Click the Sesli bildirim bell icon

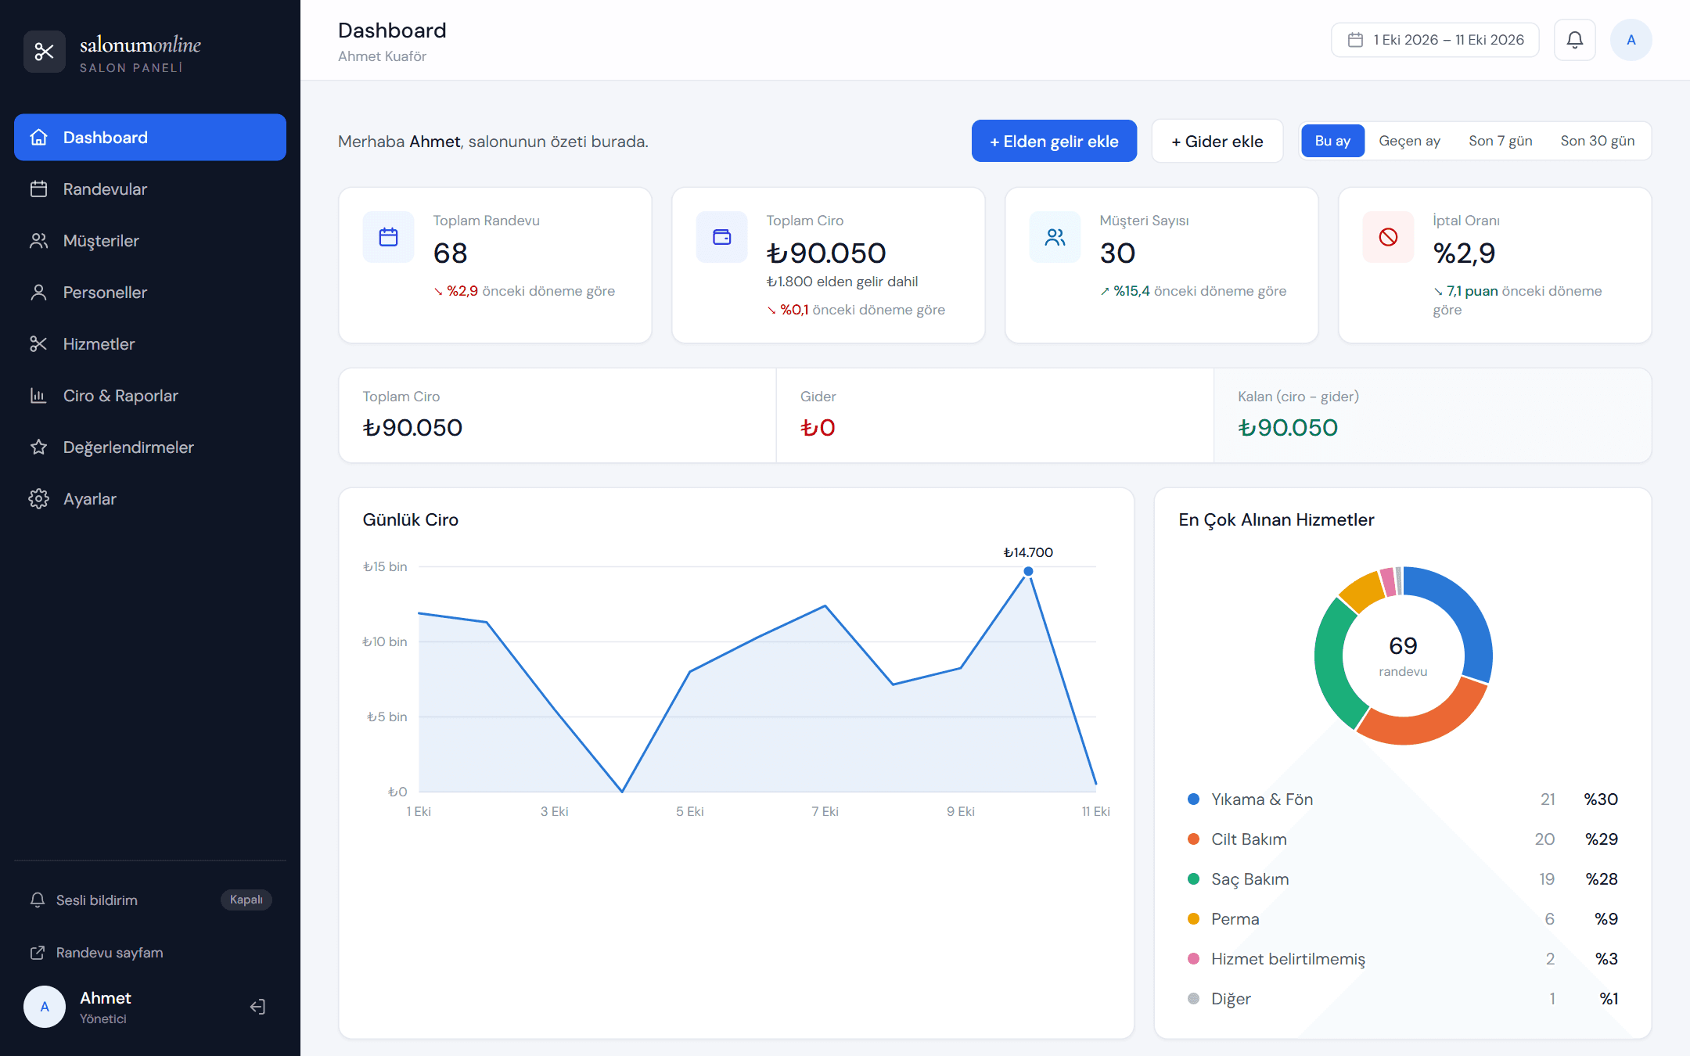38,900
